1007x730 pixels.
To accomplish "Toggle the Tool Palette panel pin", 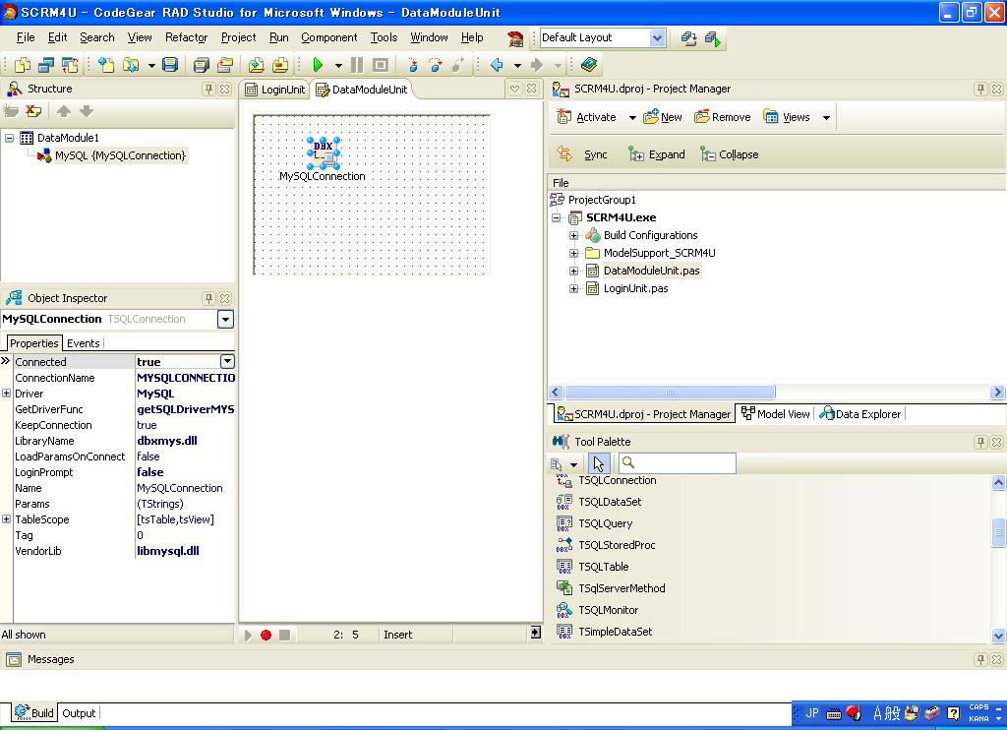I will pyautogui.click(x=980, y=442).
